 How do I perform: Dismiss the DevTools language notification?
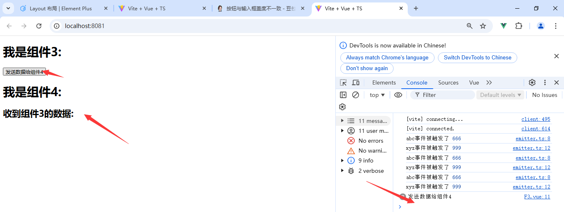coord(557,56)
